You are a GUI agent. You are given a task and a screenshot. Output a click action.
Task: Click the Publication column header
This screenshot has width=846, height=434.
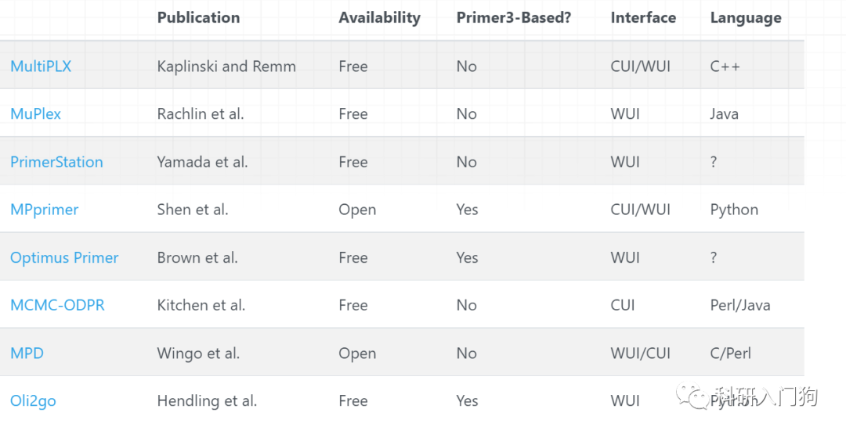pyautogui.click(x=198, y=17)
